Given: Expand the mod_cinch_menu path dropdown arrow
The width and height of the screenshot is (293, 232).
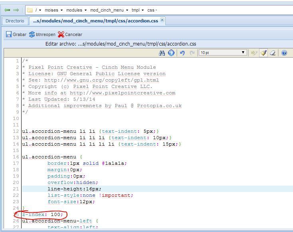Looking at the screenshot, I should (x=127, y=10).
